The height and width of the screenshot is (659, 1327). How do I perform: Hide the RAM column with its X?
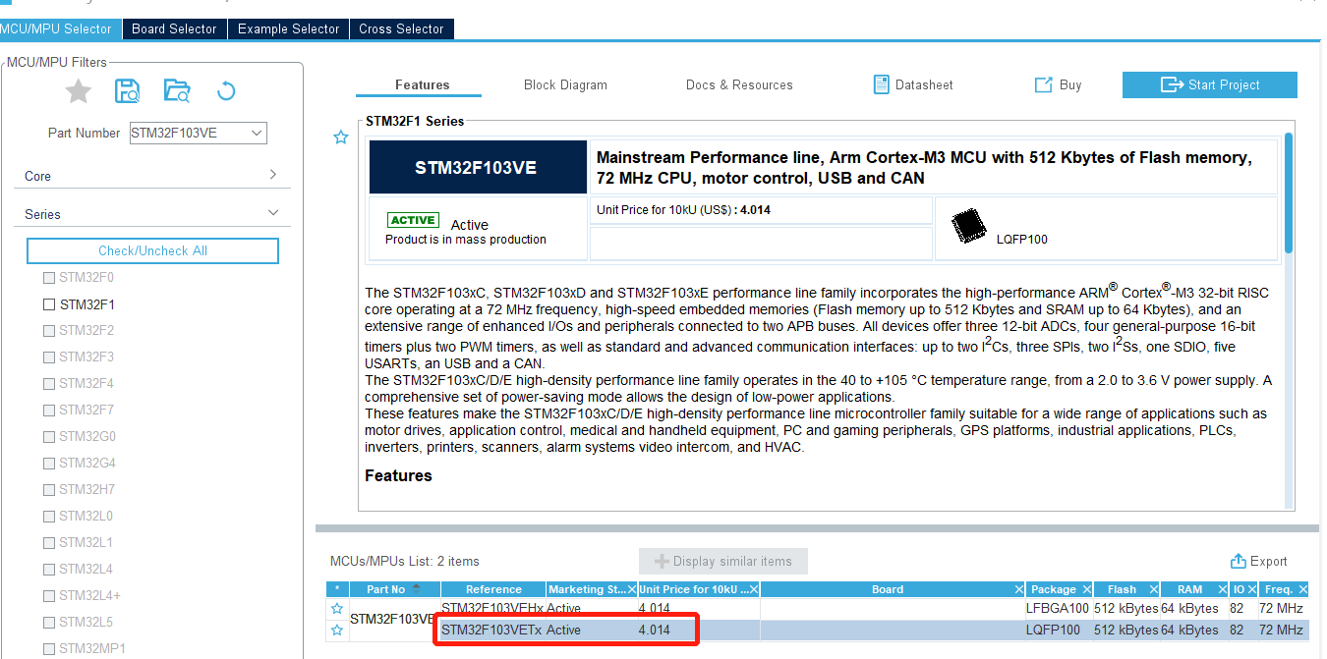click(1222, 589)
